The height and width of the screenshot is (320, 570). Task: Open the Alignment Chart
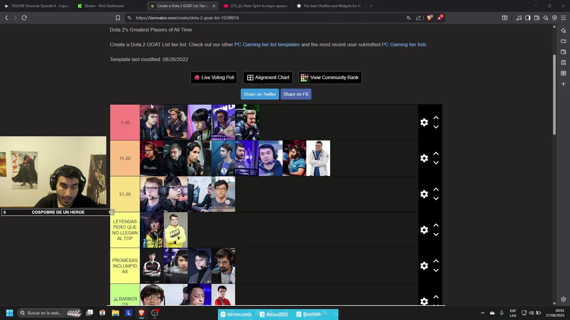coord(268,77)
